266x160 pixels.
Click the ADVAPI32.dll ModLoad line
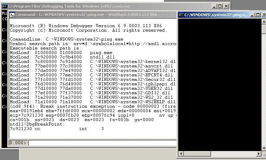pos(93,71)
